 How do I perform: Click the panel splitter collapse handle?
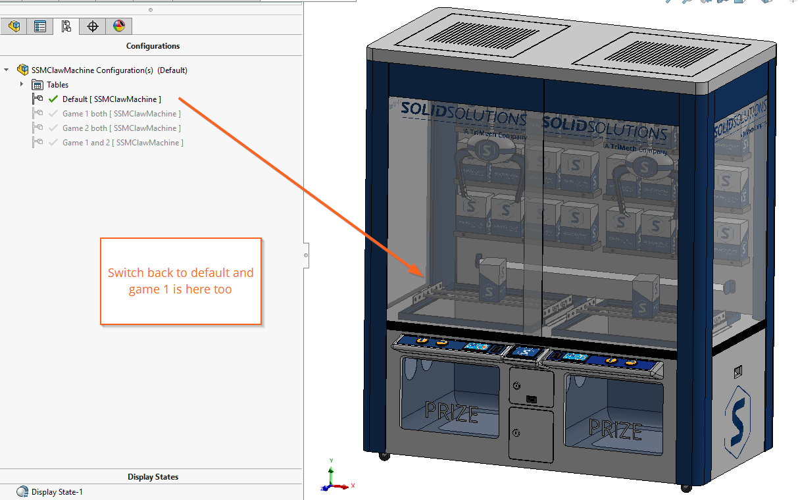[305, 255]
